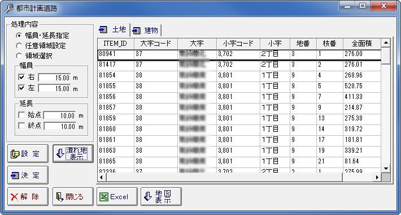Screen dimensions: 401x215
Task: Close the 都市計画道路 window
Action: point(383,6)
